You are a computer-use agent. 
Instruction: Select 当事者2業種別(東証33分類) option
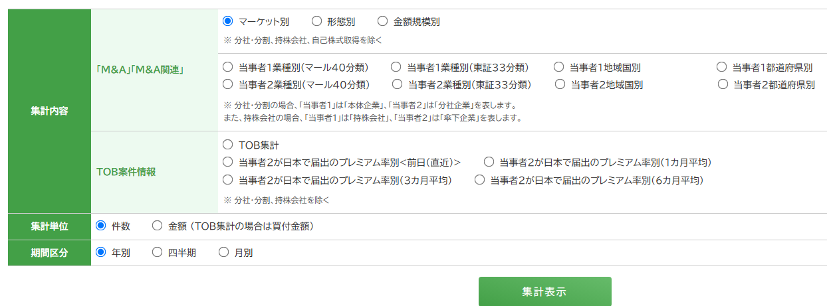(x=397, y=84)
